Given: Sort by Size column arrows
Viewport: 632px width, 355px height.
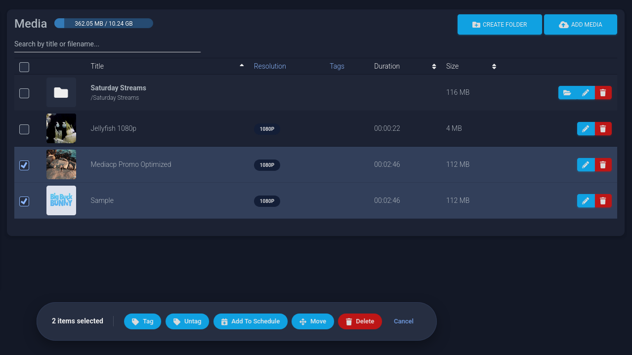Looking at the screenshot, I should (494, 66).
